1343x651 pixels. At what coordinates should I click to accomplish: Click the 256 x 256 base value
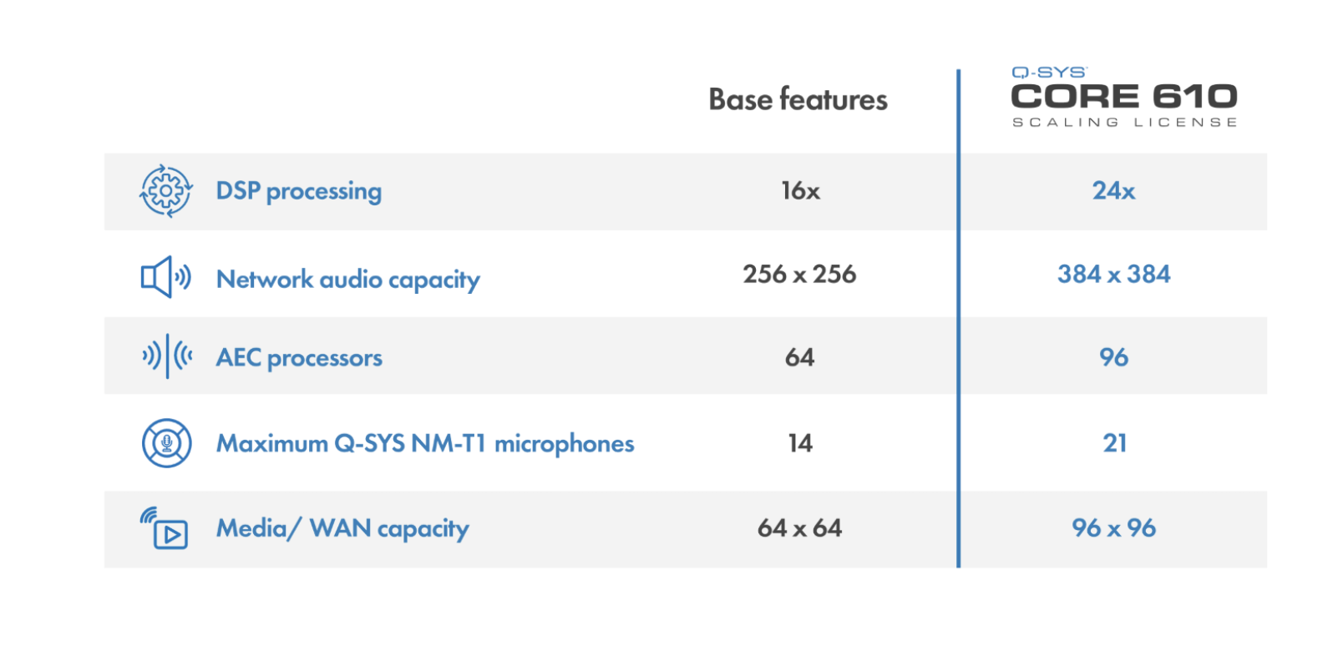800,275
